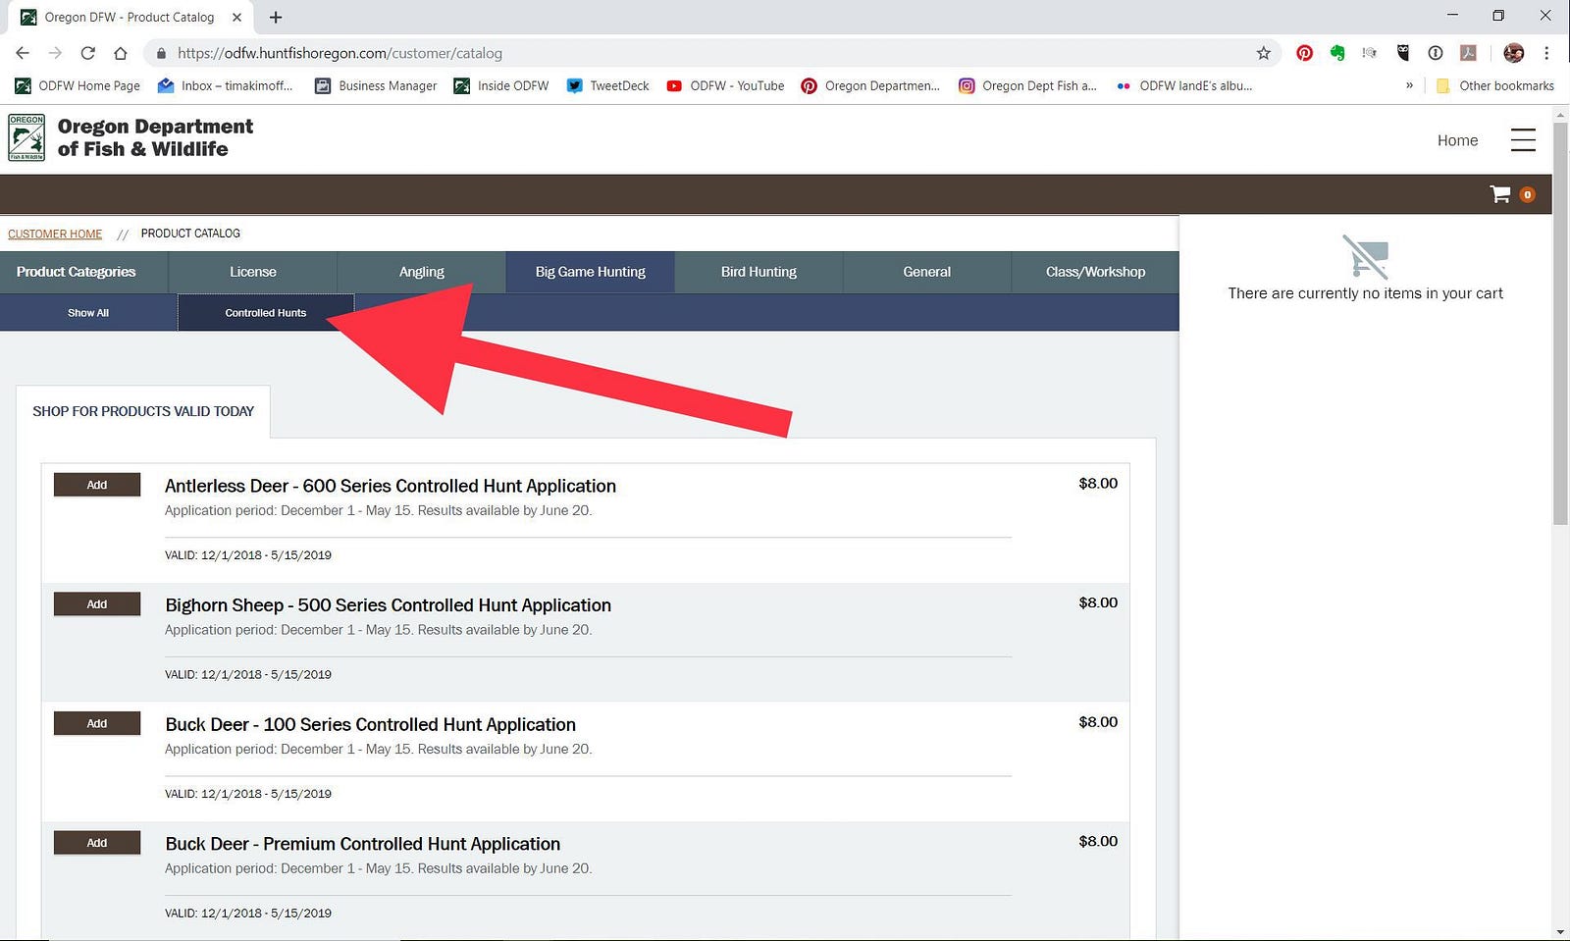Select Big Game Hunting tab
Image resolution: width=1570 pixels, height=941 pixels.
click(x=591, y=272)
